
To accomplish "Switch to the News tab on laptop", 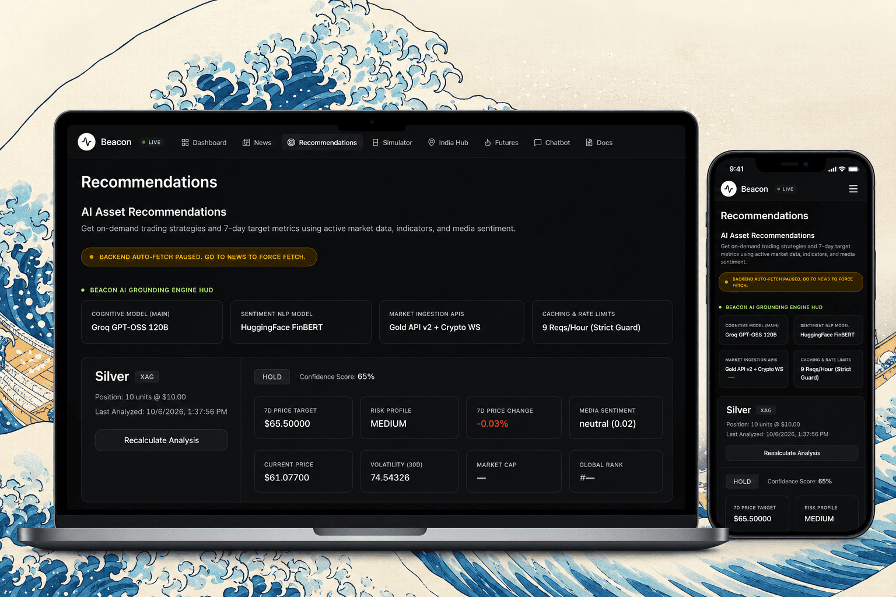I will pyautogui.click(x=257, y=142).
